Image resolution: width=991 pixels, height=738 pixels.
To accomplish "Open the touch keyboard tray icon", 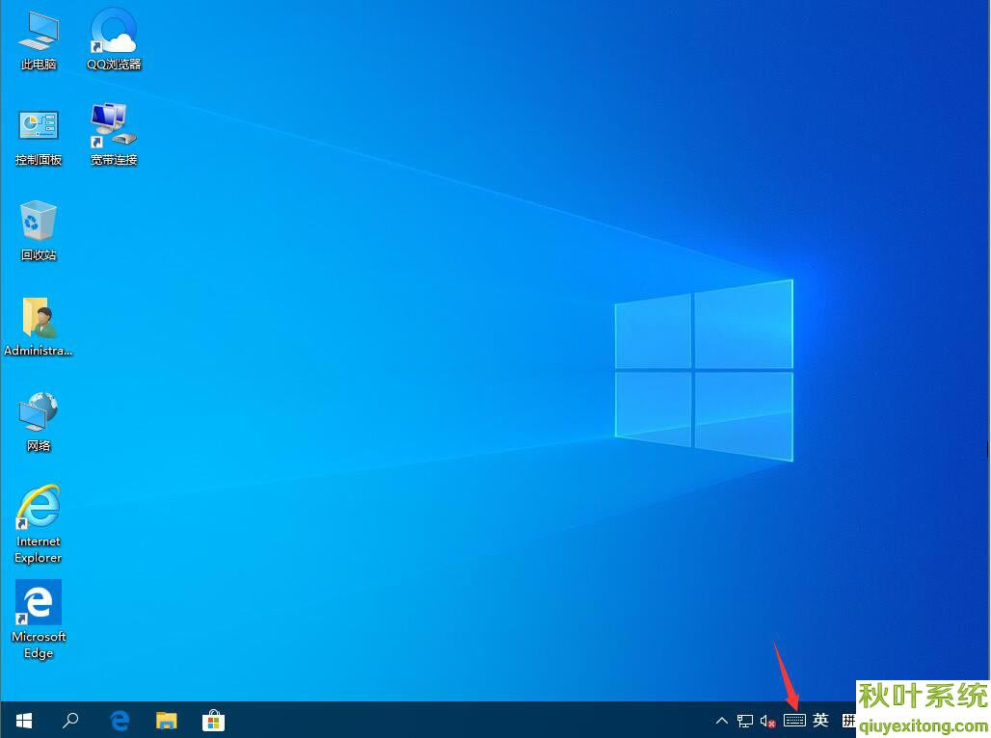I will (794, 721).
